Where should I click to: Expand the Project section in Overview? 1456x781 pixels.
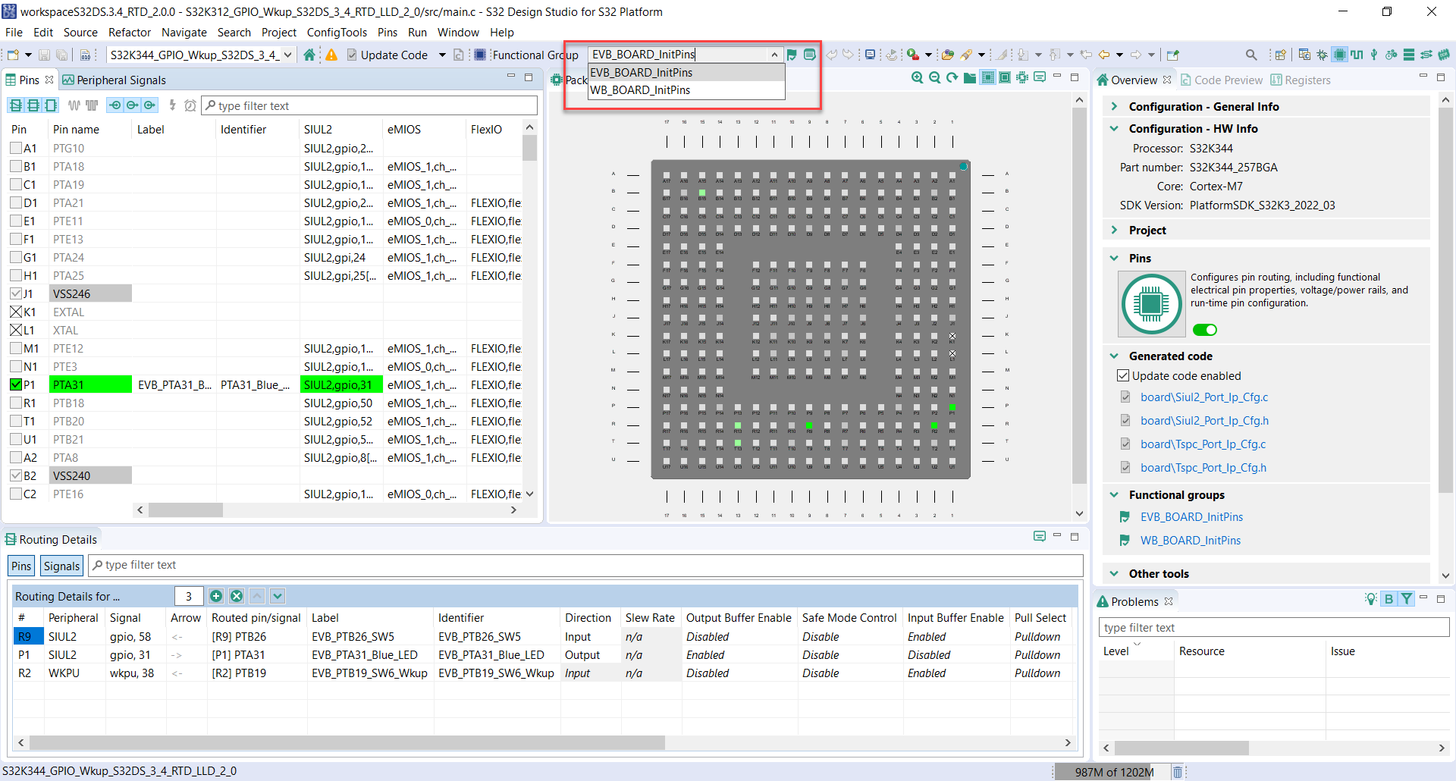(x=1114, y=230)
